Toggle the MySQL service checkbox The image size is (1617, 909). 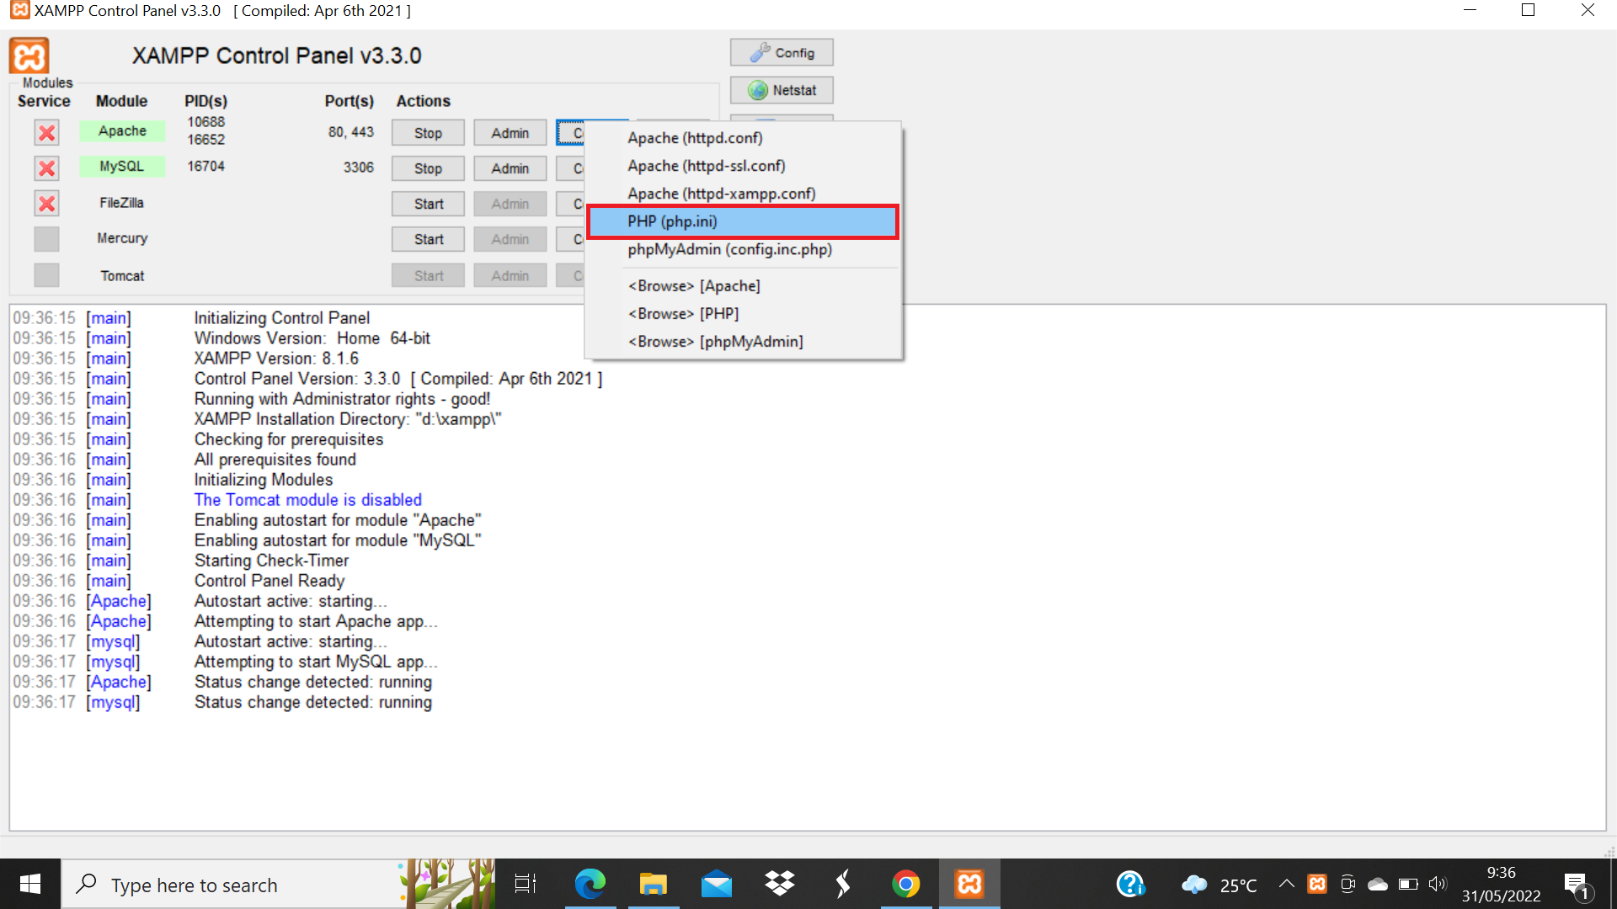click(x=46, y=168)
